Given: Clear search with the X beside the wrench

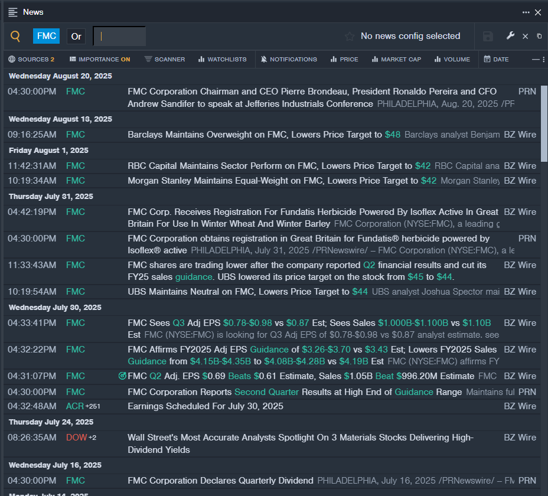Looking at the screenshot, I should point(526,37).
